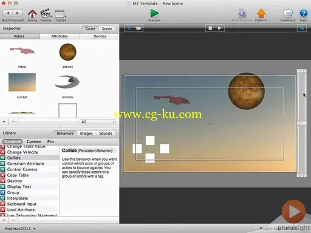Select Destroy behavior
The height and width of the screenshot is (233, 311).
30,181
